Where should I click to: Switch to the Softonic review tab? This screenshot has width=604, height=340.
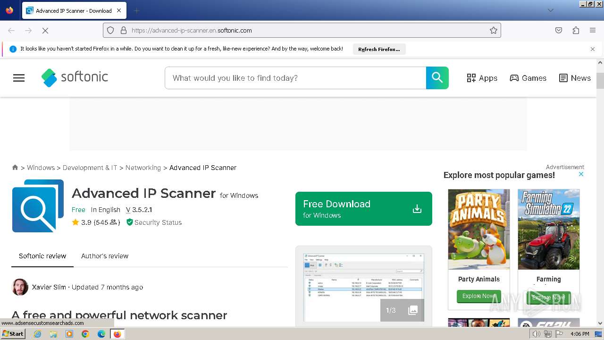point(42,256)
